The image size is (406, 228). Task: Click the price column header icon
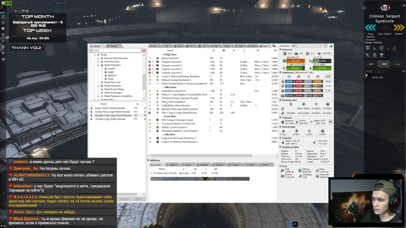(x=275, y=50)
